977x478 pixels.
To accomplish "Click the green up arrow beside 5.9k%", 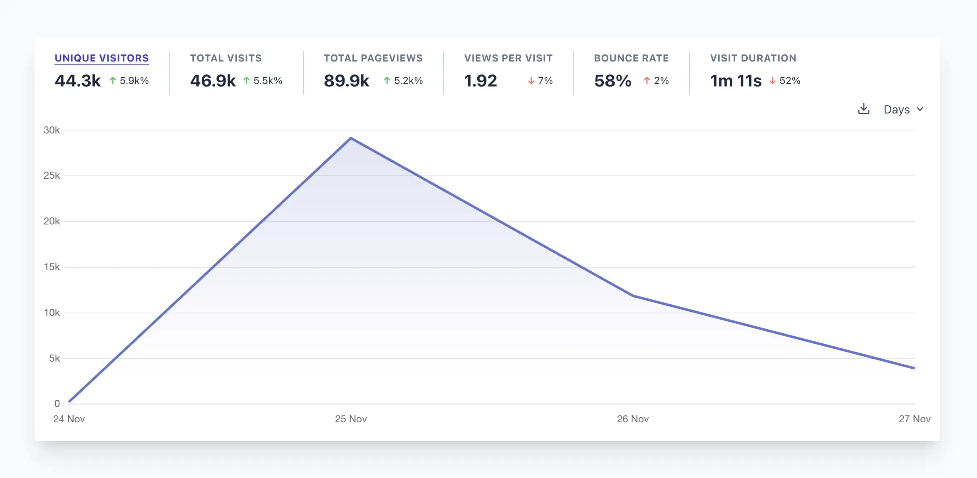I will [x=113, y=81].
